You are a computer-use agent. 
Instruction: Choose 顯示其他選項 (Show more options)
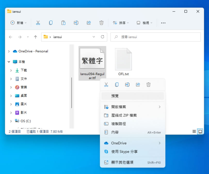click(132, 162)
